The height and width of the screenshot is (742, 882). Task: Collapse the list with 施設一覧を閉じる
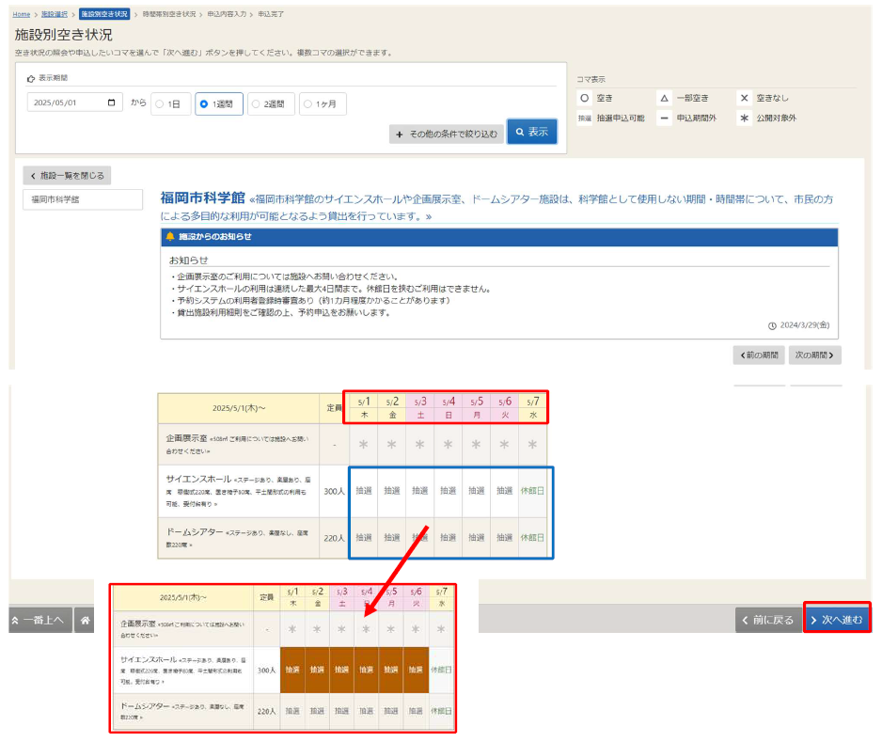(x=67, y=176)
